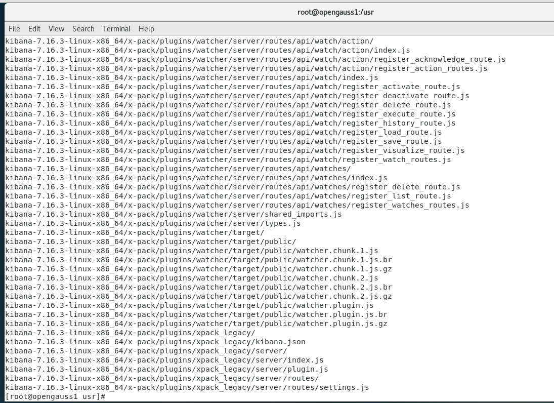Click the watches/index.js line
554x403 pixels.
196,178
